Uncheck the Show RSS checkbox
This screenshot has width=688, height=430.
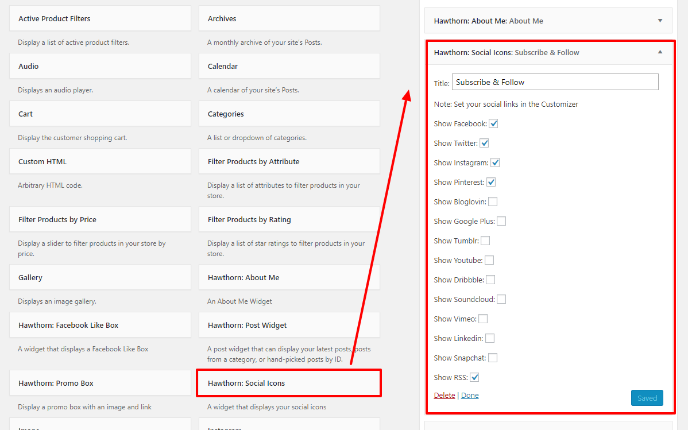(x=474, y=377)
